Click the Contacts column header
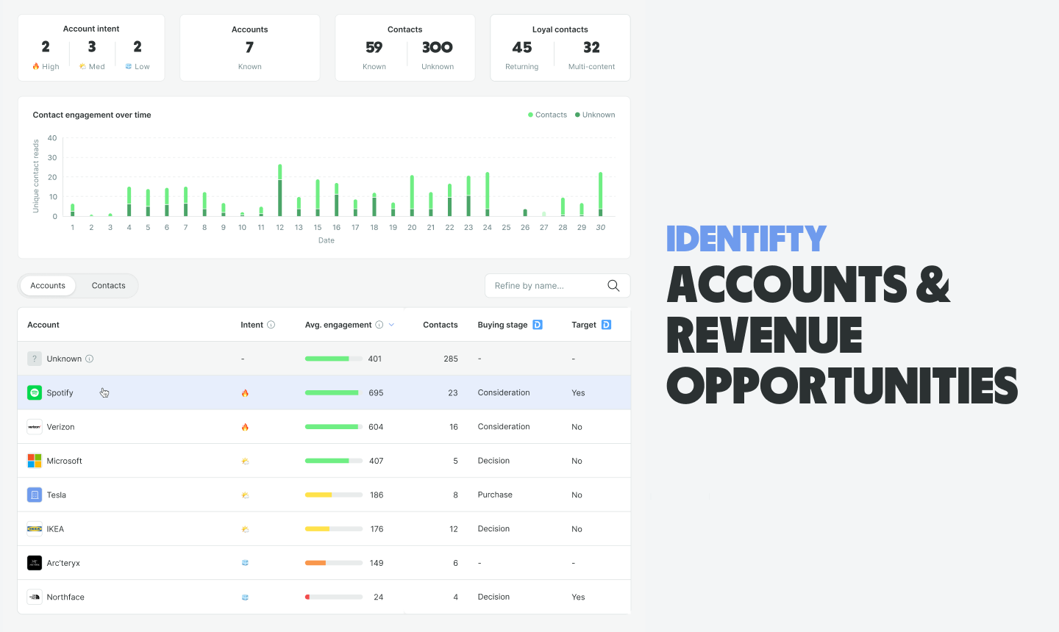The width and height of the screenshot is (1059, 632). 440,325
